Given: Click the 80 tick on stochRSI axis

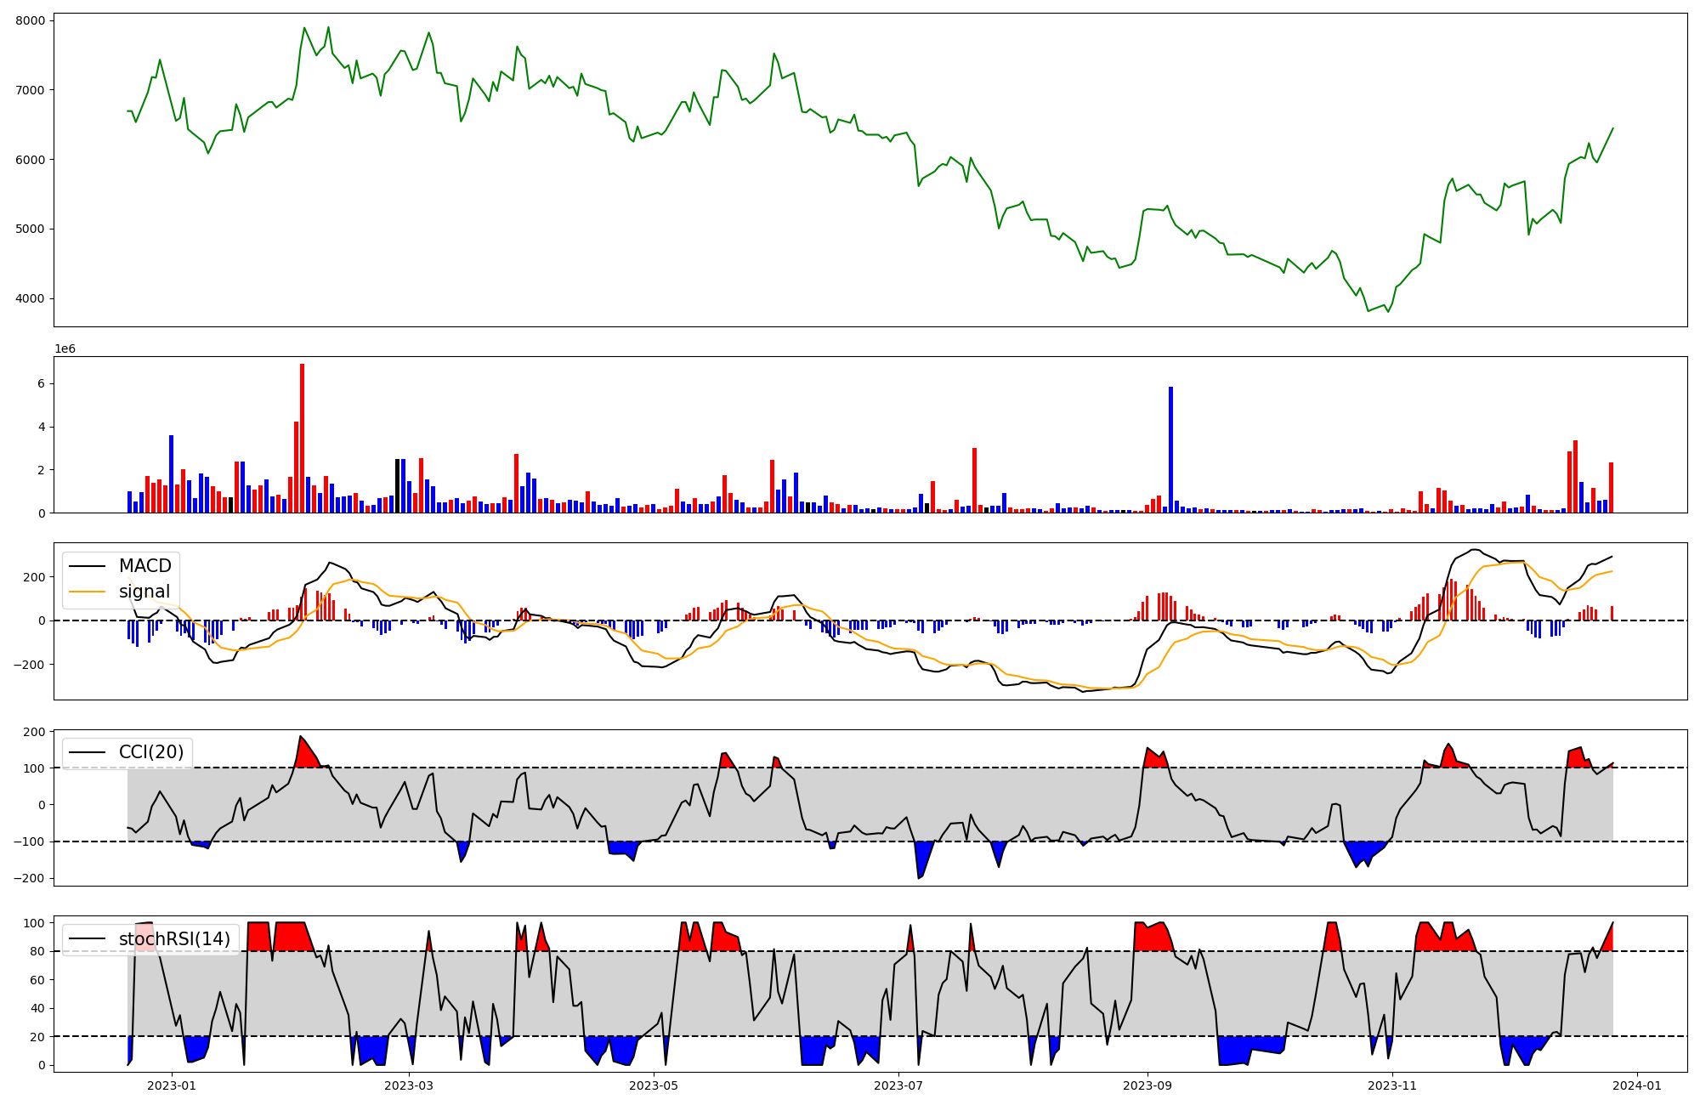Looking at the screenshot, I should [38, 951].
